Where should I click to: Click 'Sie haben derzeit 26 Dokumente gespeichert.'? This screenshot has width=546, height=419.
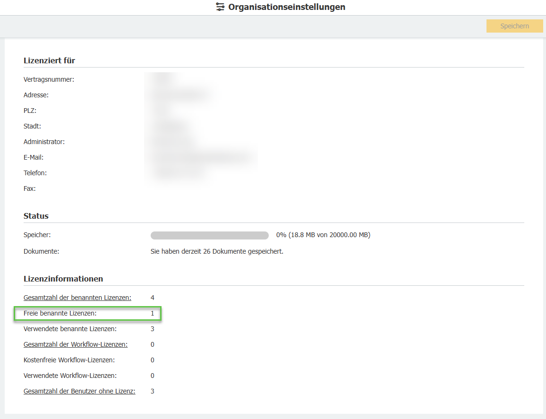tap(217, 251)
